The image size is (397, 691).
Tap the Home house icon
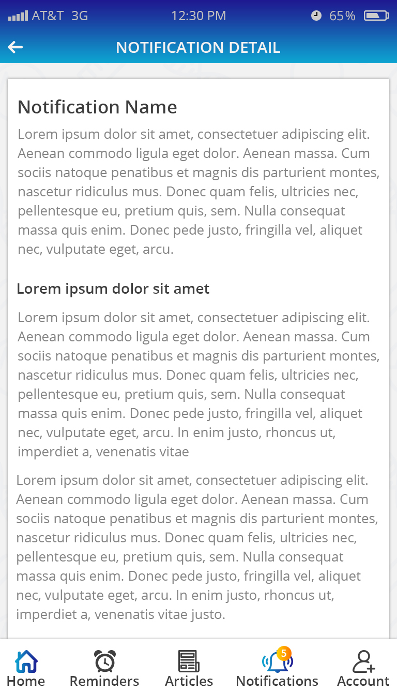coord(26,661)
